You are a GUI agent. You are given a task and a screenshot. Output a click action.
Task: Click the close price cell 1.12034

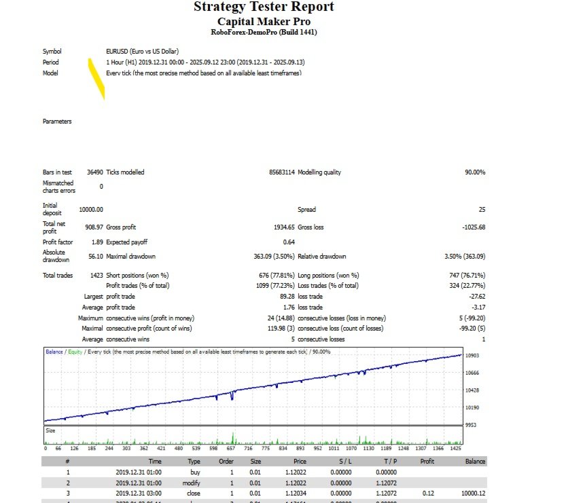pos(296,493)
